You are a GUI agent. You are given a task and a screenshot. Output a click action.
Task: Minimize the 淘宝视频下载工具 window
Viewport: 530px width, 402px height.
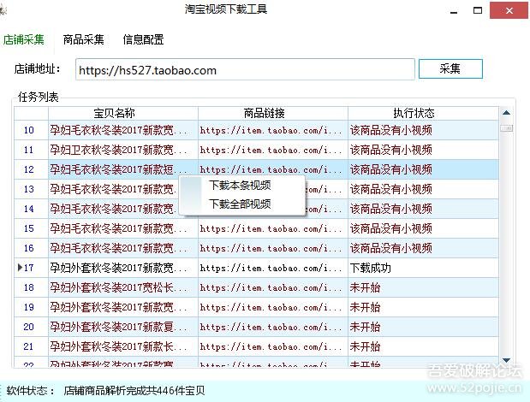tap(454, 11)
